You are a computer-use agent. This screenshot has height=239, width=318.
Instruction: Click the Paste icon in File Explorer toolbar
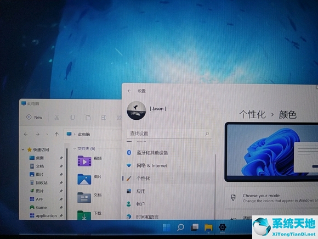click(x=88, y=118)
